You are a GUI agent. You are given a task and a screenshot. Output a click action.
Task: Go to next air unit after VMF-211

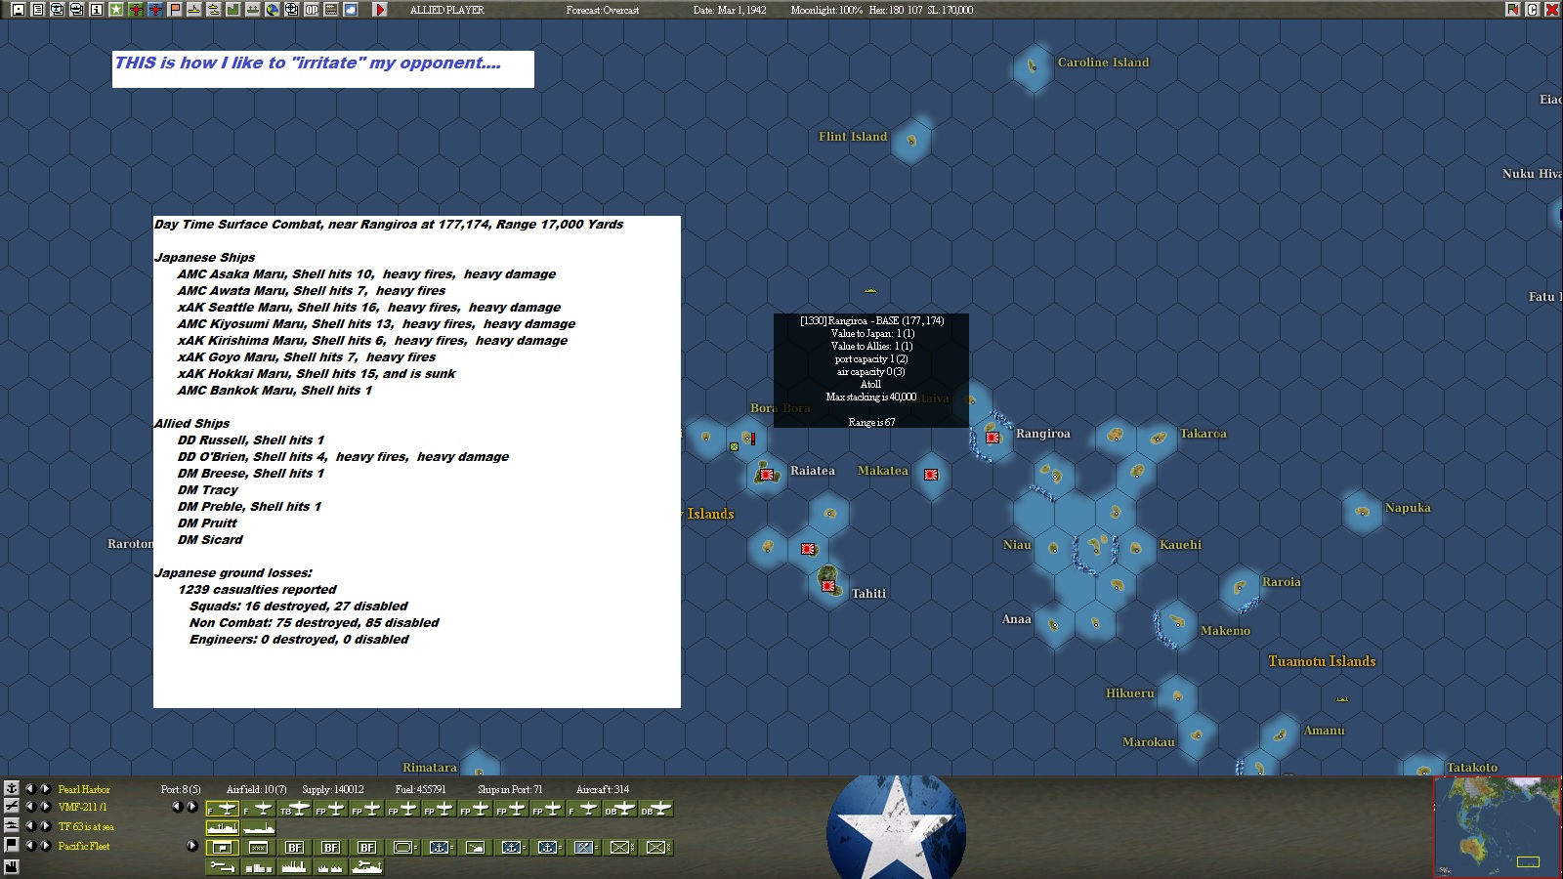tap(45, 807)
